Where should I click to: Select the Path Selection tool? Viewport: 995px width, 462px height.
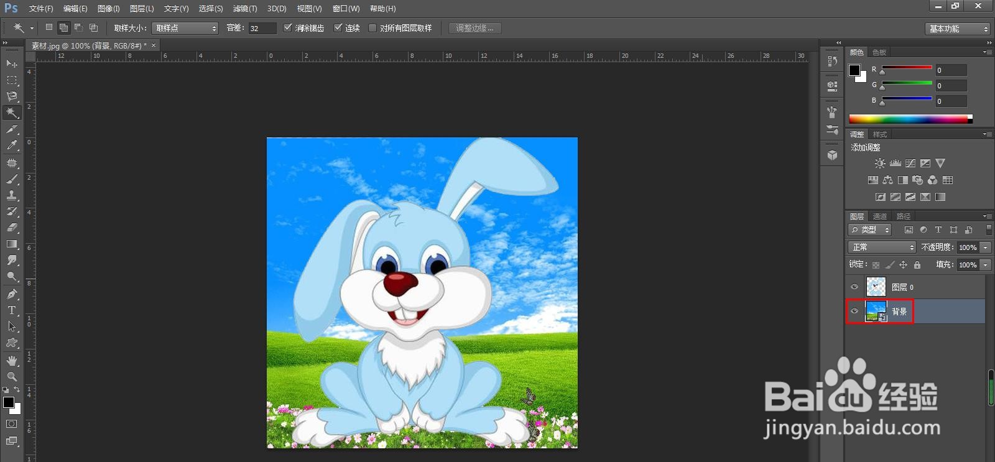12,326
